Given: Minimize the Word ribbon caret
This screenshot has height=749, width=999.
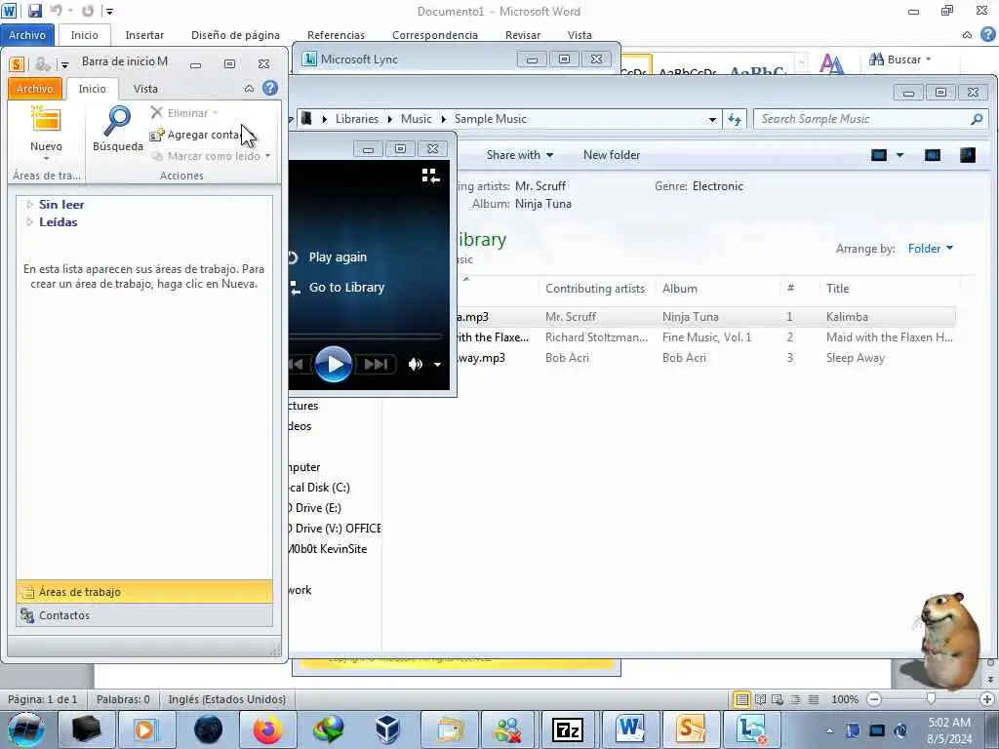Looking at the screenshot, I should point(967,35).
